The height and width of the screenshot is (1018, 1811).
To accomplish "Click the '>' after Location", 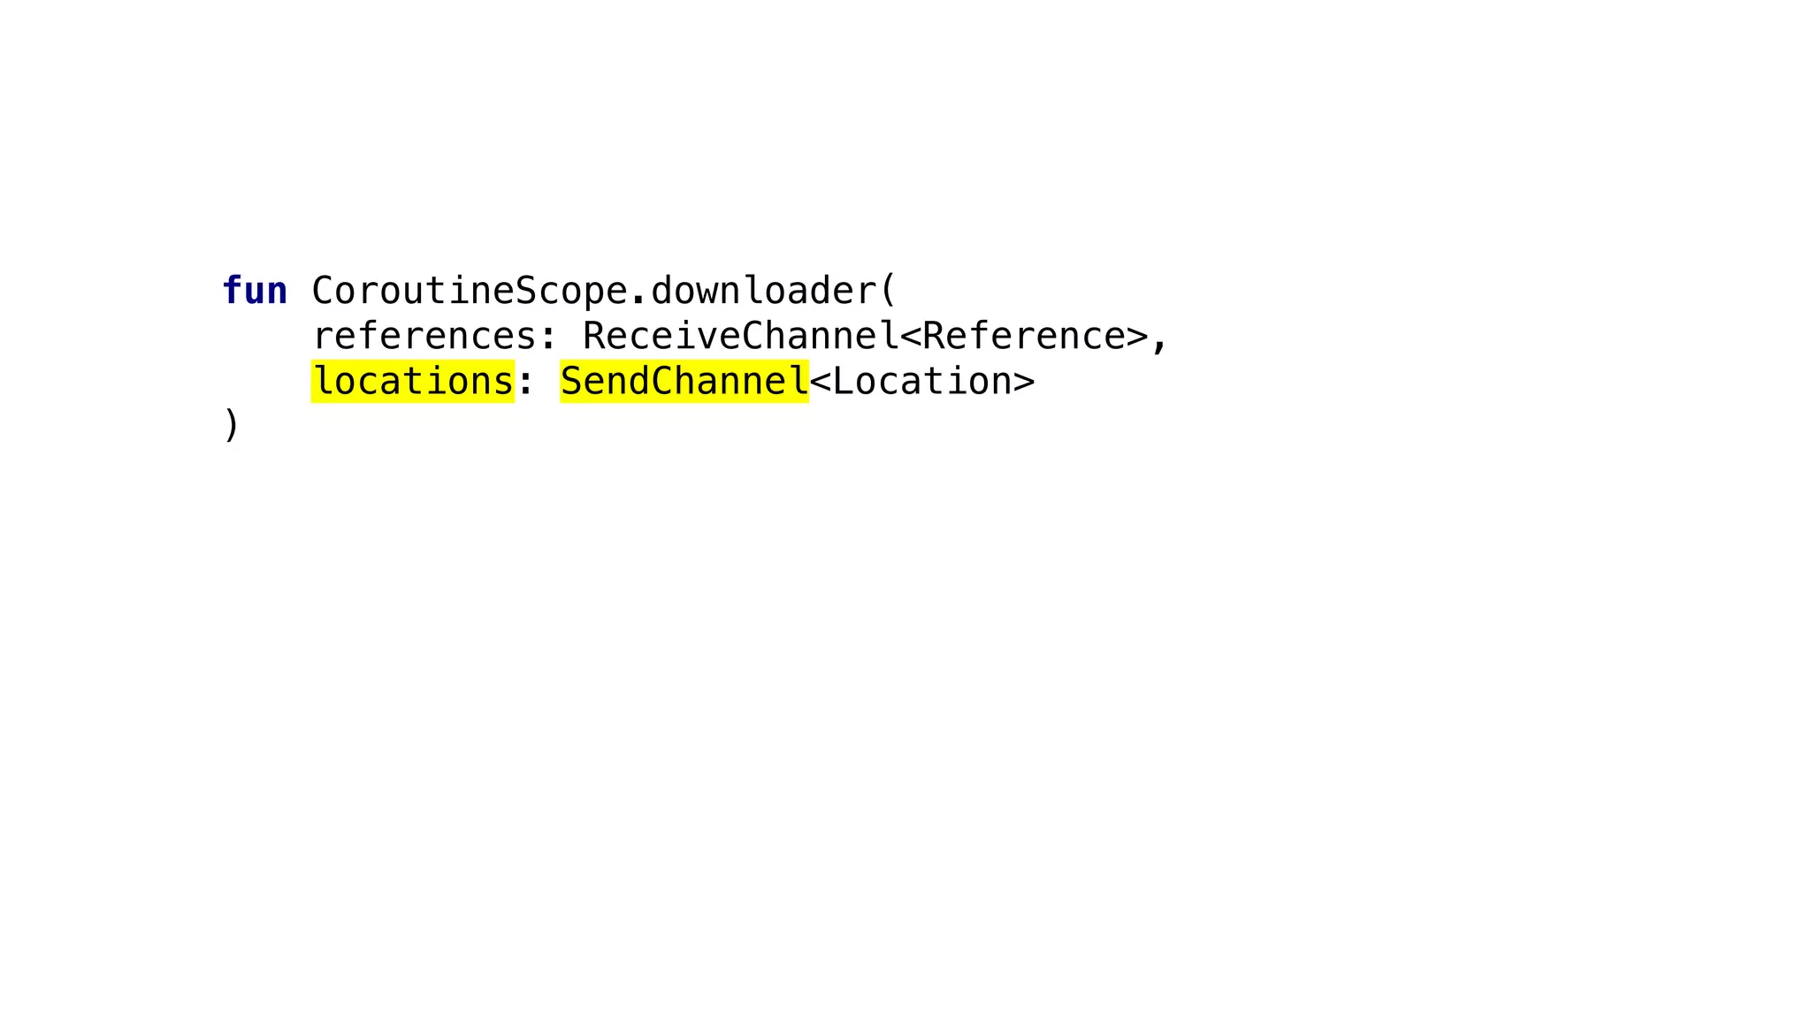I will pyautogui.click(x=1024, y=383).
